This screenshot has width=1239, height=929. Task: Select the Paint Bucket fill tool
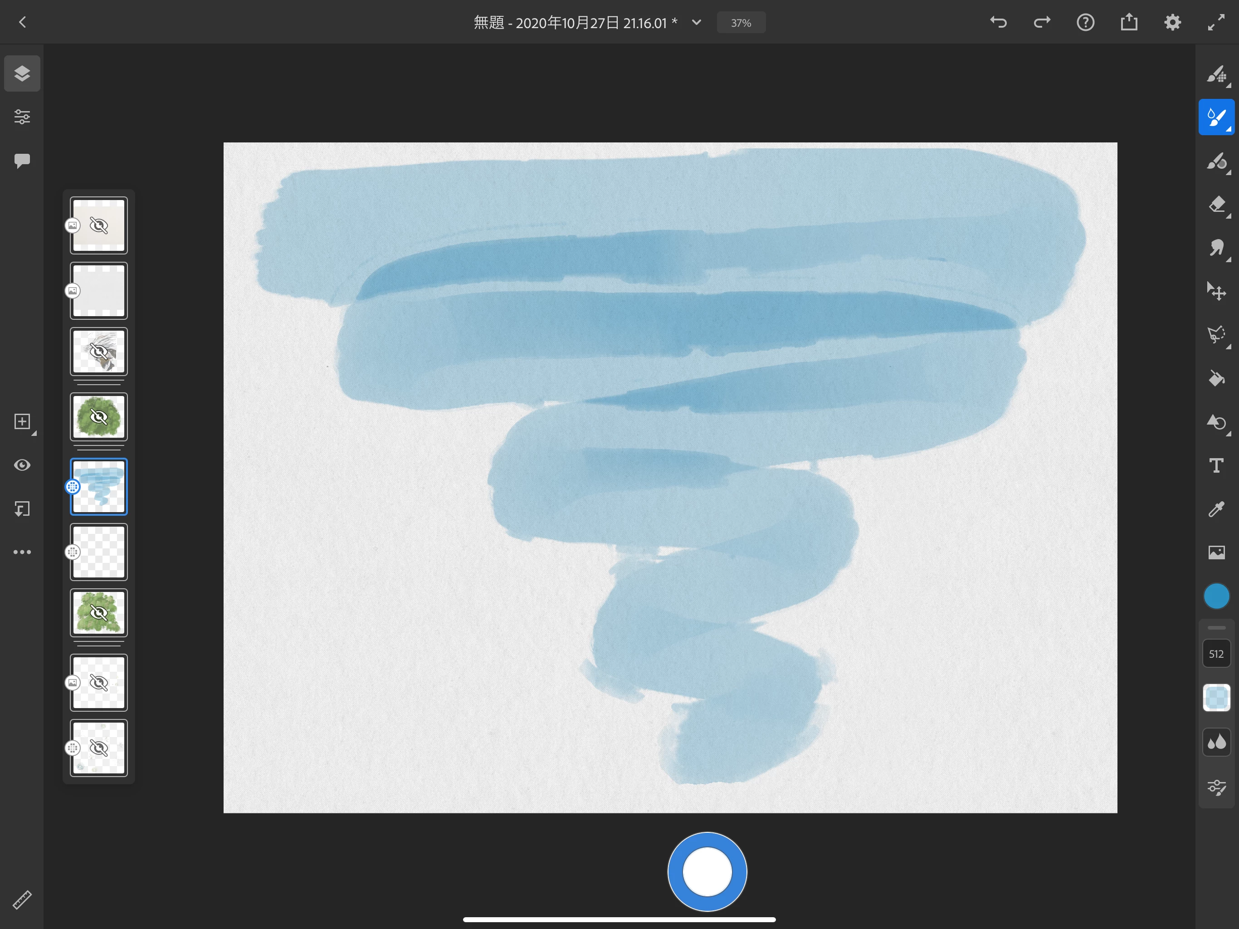click(1216, 379)
